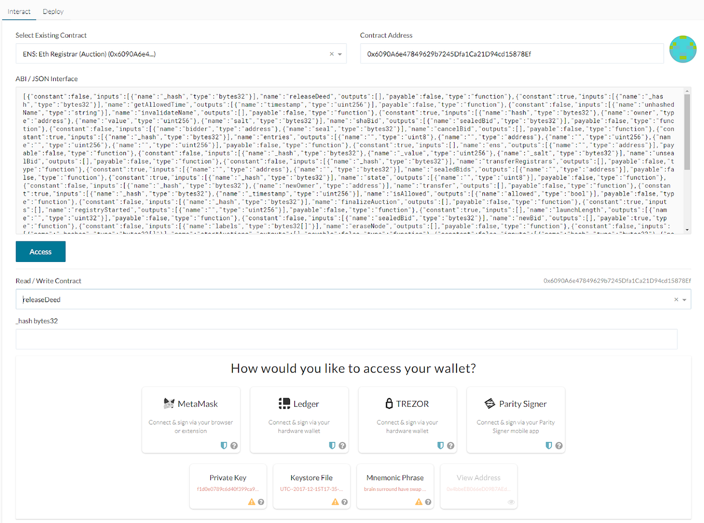Open the Select Existing Contract dropdown arrow

pos(340,54)
